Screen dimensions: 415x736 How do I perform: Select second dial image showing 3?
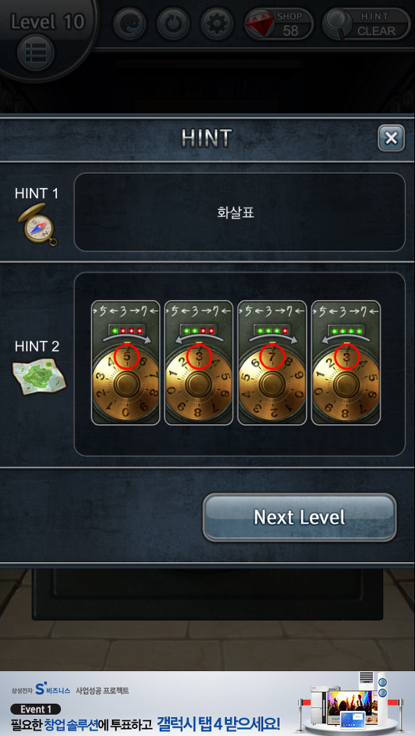199,363
